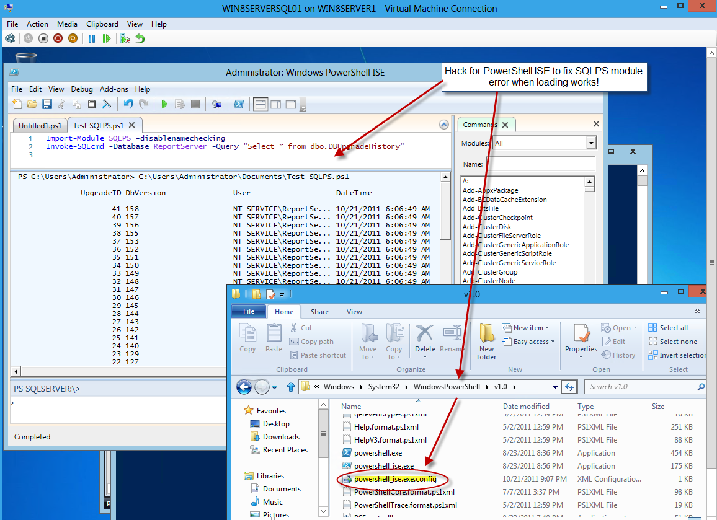Image resolution: width=717 pixels, height=520 pixels.
Task: Open the Easy access dropdown
Action: click(528, 342)
